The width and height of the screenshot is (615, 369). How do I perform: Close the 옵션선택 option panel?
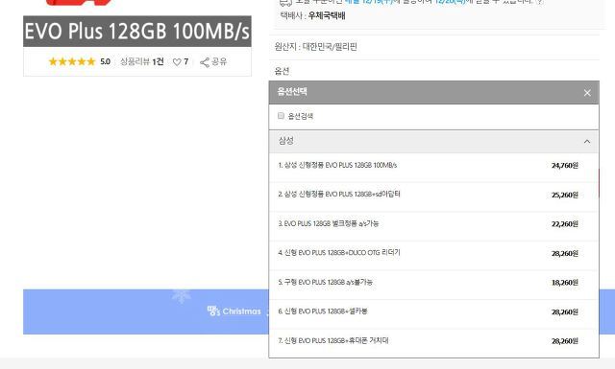pyautogui.click(x=587, y=93)
